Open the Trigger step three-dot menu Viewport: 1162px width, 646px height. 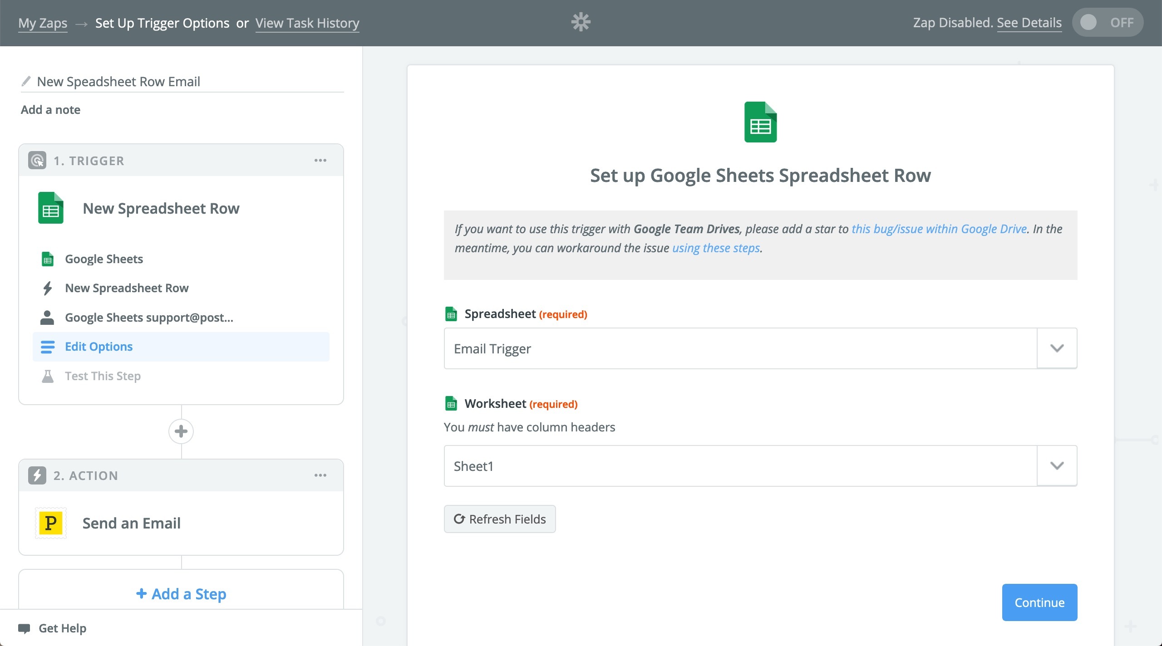pos(320,161)
